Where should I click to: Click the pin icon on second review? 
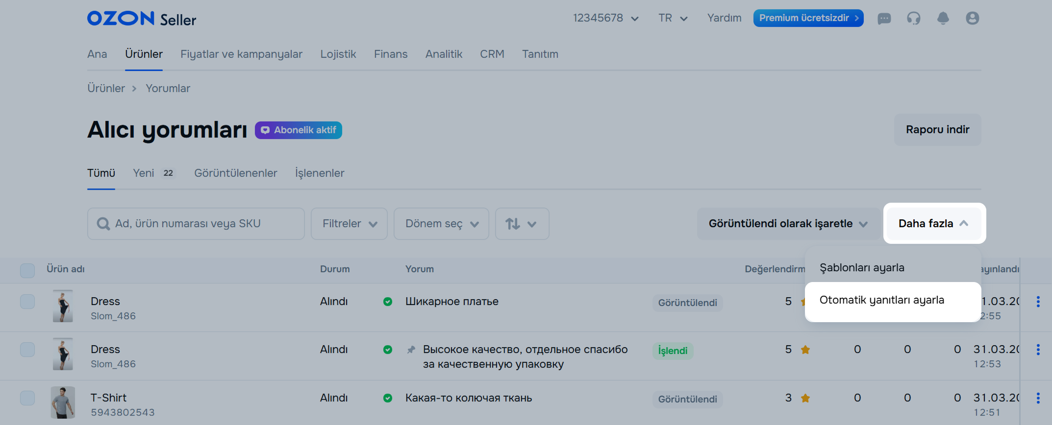[x=411, y=350]
